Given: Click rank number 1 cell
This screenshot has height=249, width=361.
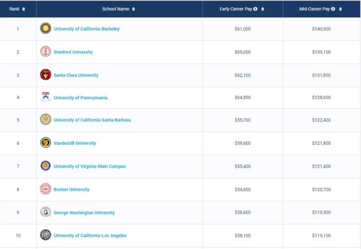Looking at the screenshot, I should 18,29.
